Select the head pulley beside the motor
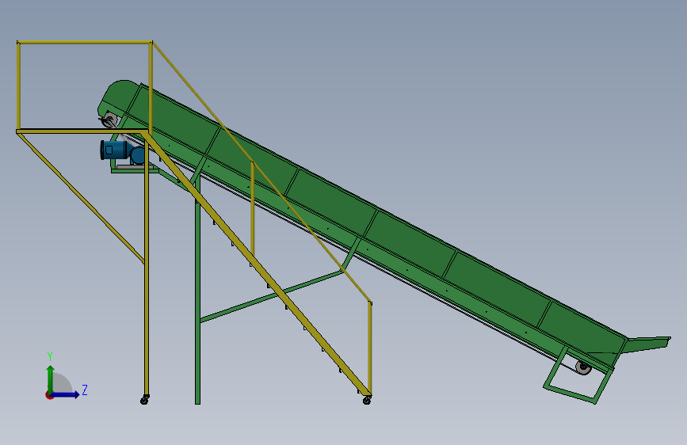Image resolution: width=687 pixels, height=445 pixels. [109, 120]
